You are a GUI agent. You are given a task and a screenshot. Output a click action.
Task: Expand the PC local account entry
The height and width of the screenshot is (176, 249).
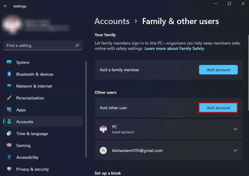(235, 129)
